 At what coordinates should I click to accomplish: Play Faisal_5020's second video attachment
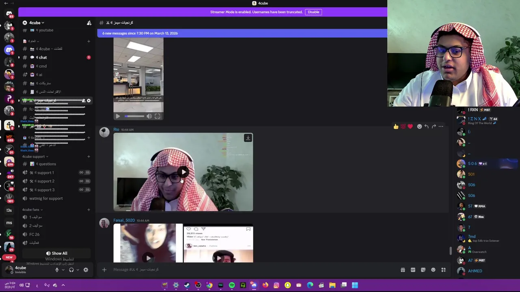[x=219, y=258]
